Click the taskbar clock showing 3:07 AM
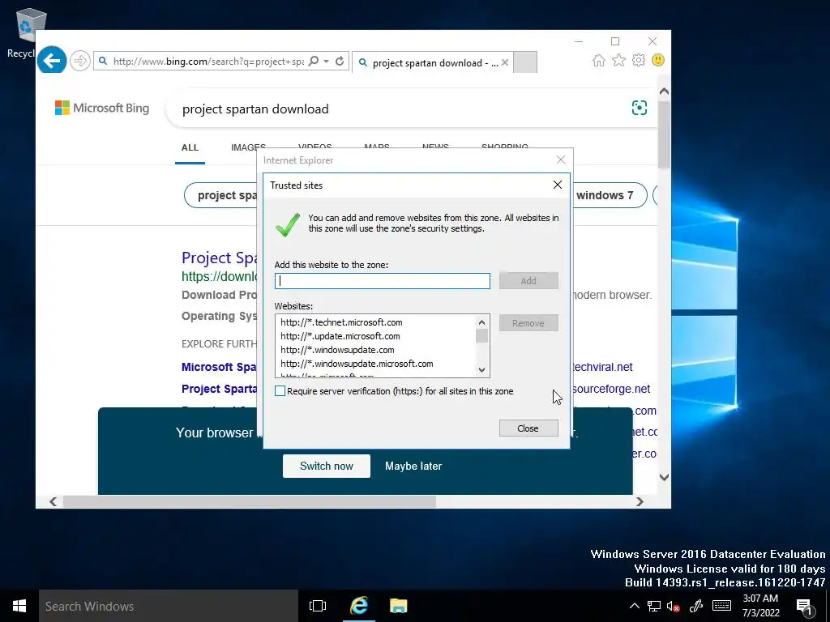830x622 pixels. 760,606
